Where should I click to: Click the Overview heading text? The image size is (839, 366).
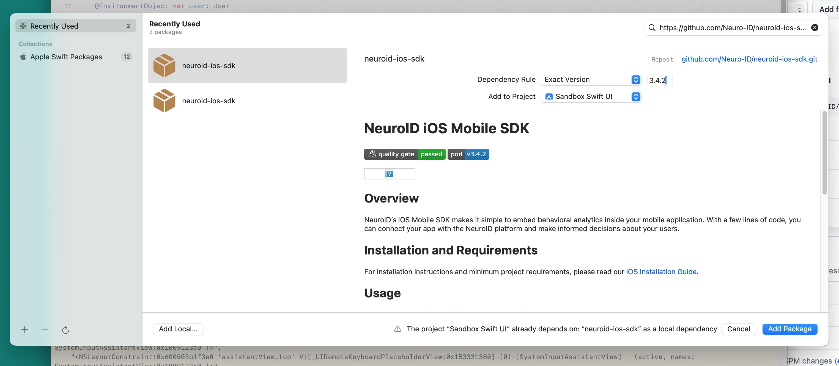391,198
